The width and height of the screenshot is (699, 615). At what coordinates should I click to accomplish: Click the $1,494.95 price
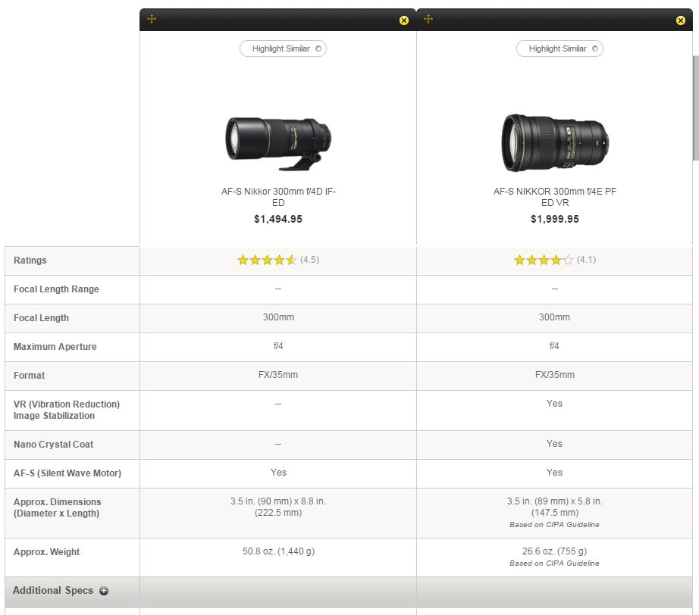tap(278, 219)
